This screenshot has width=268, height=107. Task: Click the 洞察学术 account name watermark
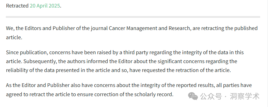245,96
